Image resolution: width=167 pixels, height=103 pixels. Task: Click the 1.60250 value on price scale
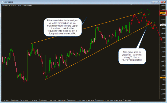click(x=163, y=10)
